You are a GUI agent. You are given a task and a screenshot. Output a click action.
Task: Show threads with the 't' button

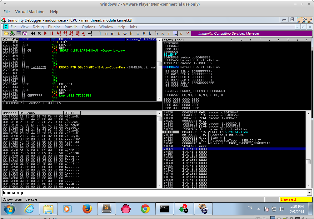(119, 33)
